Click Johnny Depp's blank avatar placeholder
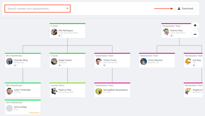Screen dimensions: 205x116 (9, 108)
